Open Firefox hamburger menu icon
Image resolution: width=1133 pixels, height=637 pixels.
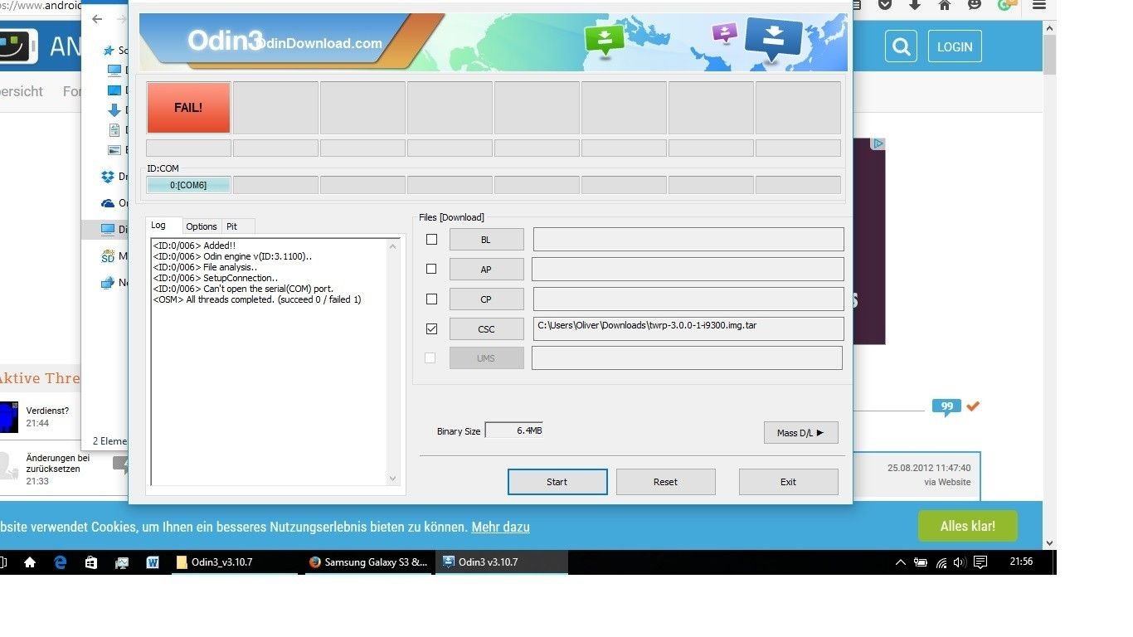click(x=1038, y=5)
